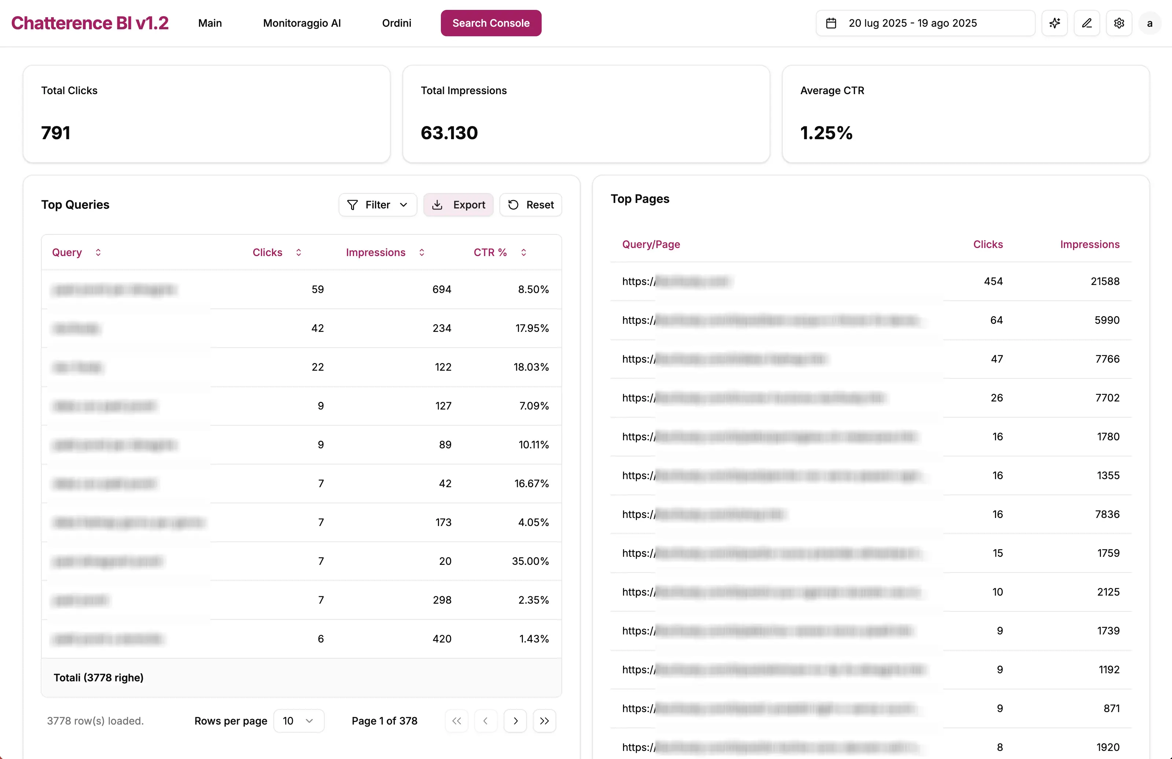Click the filter funnel icon
1172x759 pixels.
pos(353,205)
